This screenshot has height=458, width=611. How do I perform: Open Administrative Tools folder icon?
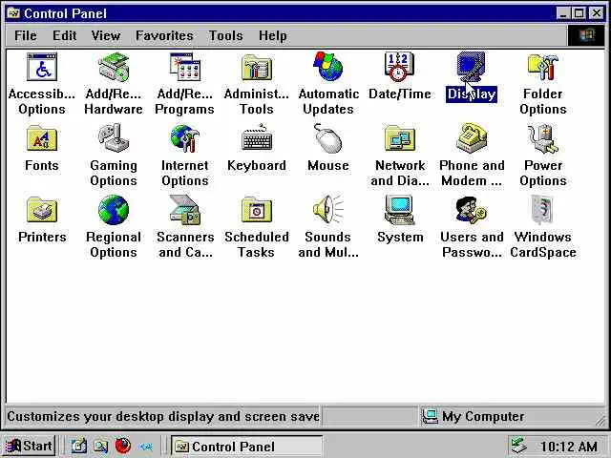click(x=257, y=67)
